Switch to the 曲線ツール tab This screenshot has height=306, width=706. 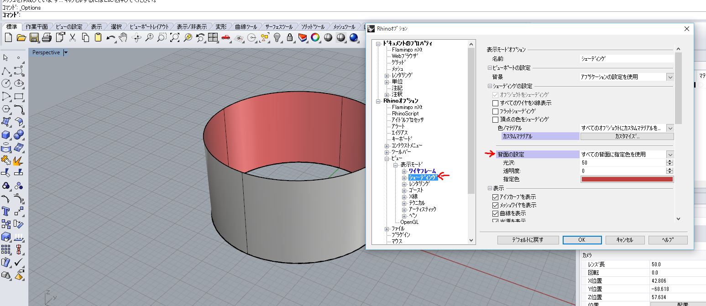pos(246,26)
